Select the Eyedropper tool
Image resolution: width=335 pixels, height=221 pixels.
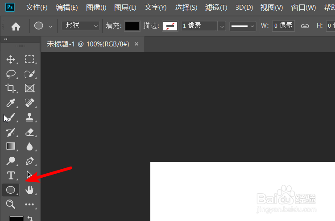pos(11,103)
